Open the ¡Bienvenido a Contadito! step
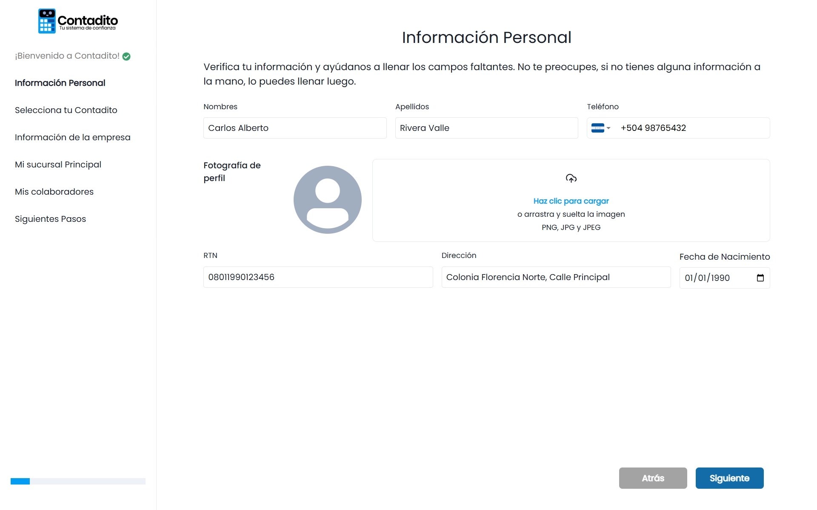The height and width of the screenshot is (510, 817). 67,56
